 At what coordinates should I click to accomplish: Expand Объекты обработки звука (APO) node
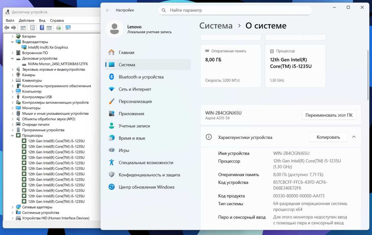click(x=13, y=119)
